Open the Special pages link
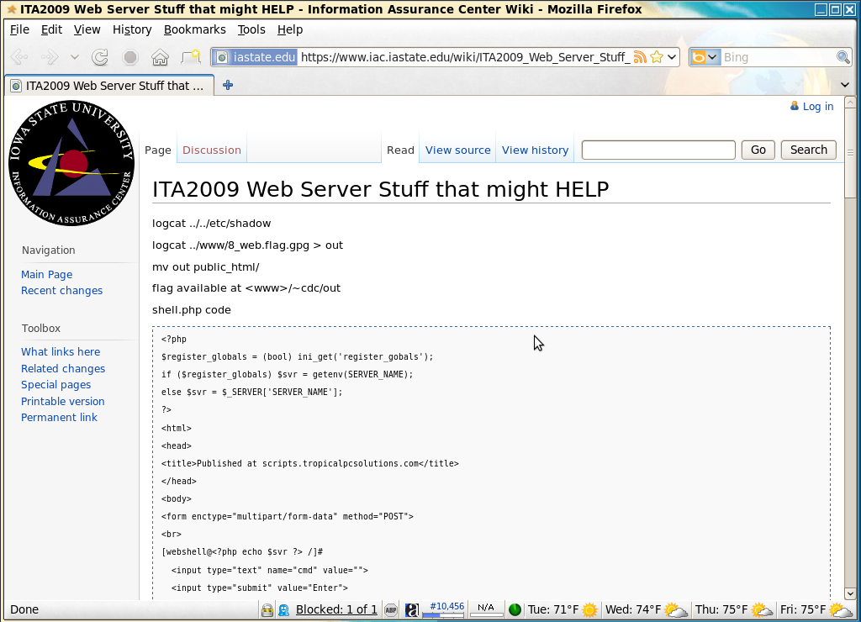 pos(56,385)
